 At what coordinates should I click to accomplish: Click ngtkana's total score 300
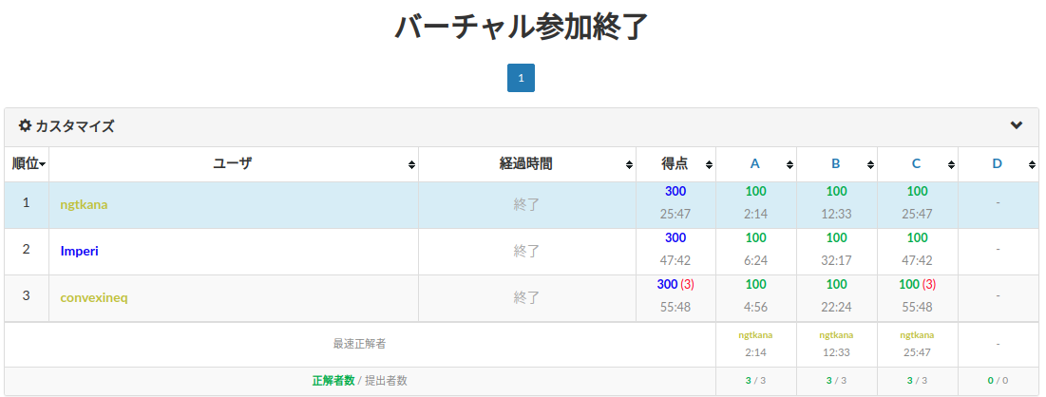(675, 192)
